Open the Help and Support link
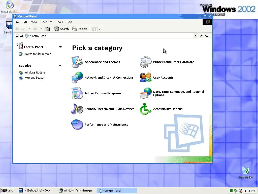The height and width of the screenshot is (194, 258). pyautogui.click(x=35, y=78)
